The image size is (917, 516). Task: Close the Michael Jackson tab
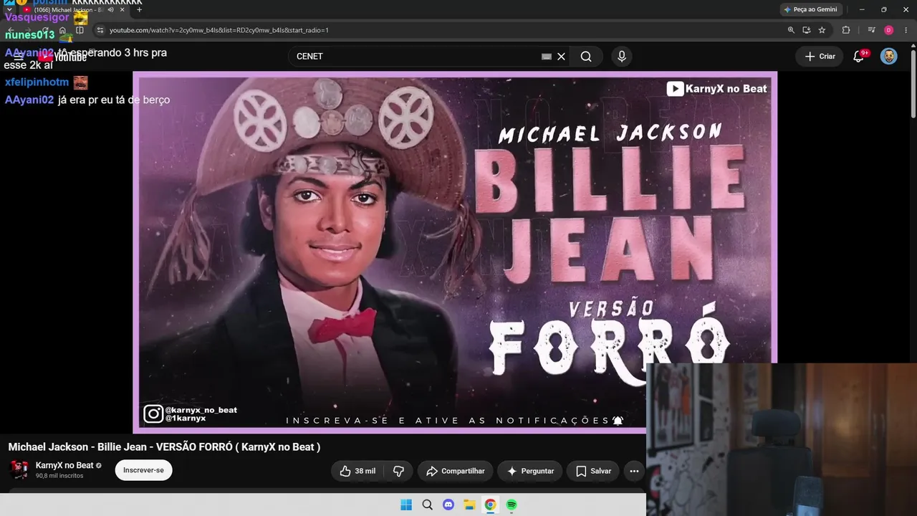click(123, 10)
